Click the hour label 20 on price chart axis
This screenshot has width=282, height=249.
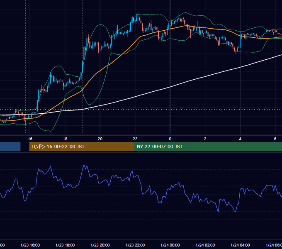pos(100,139)
